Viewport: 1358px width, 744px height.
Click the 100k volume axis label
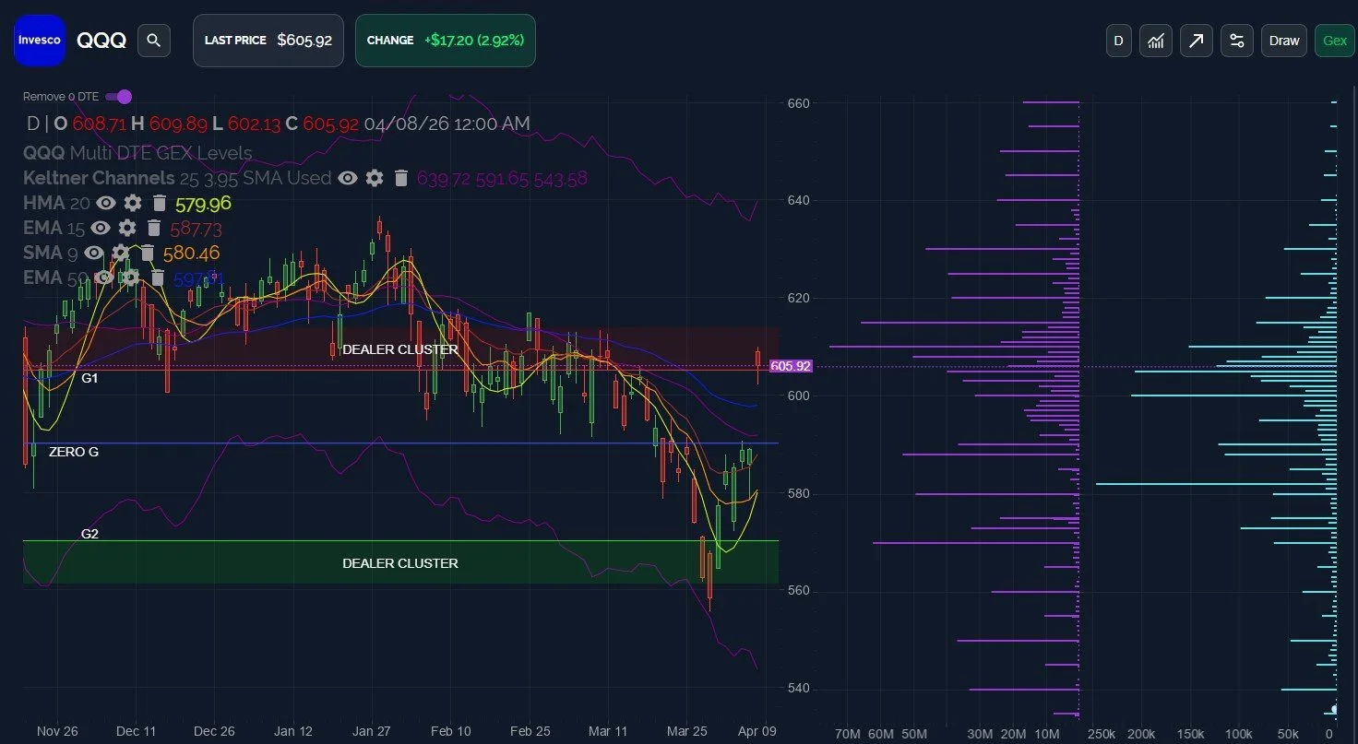click(1239, 735)
